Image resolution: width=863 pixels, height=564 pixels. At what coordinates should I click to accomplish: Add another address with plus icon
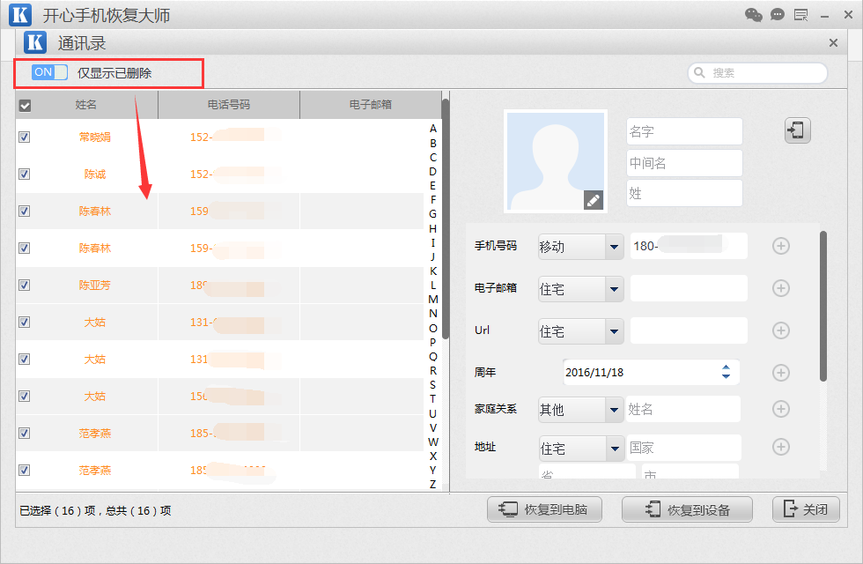tap(780, 447)
